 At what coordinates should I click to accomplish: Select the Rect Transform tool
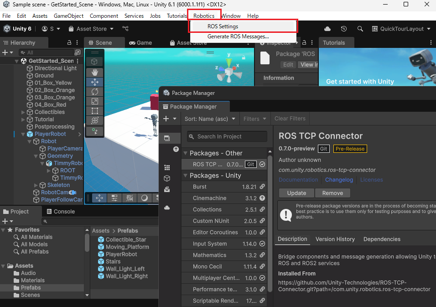[94, 110]
